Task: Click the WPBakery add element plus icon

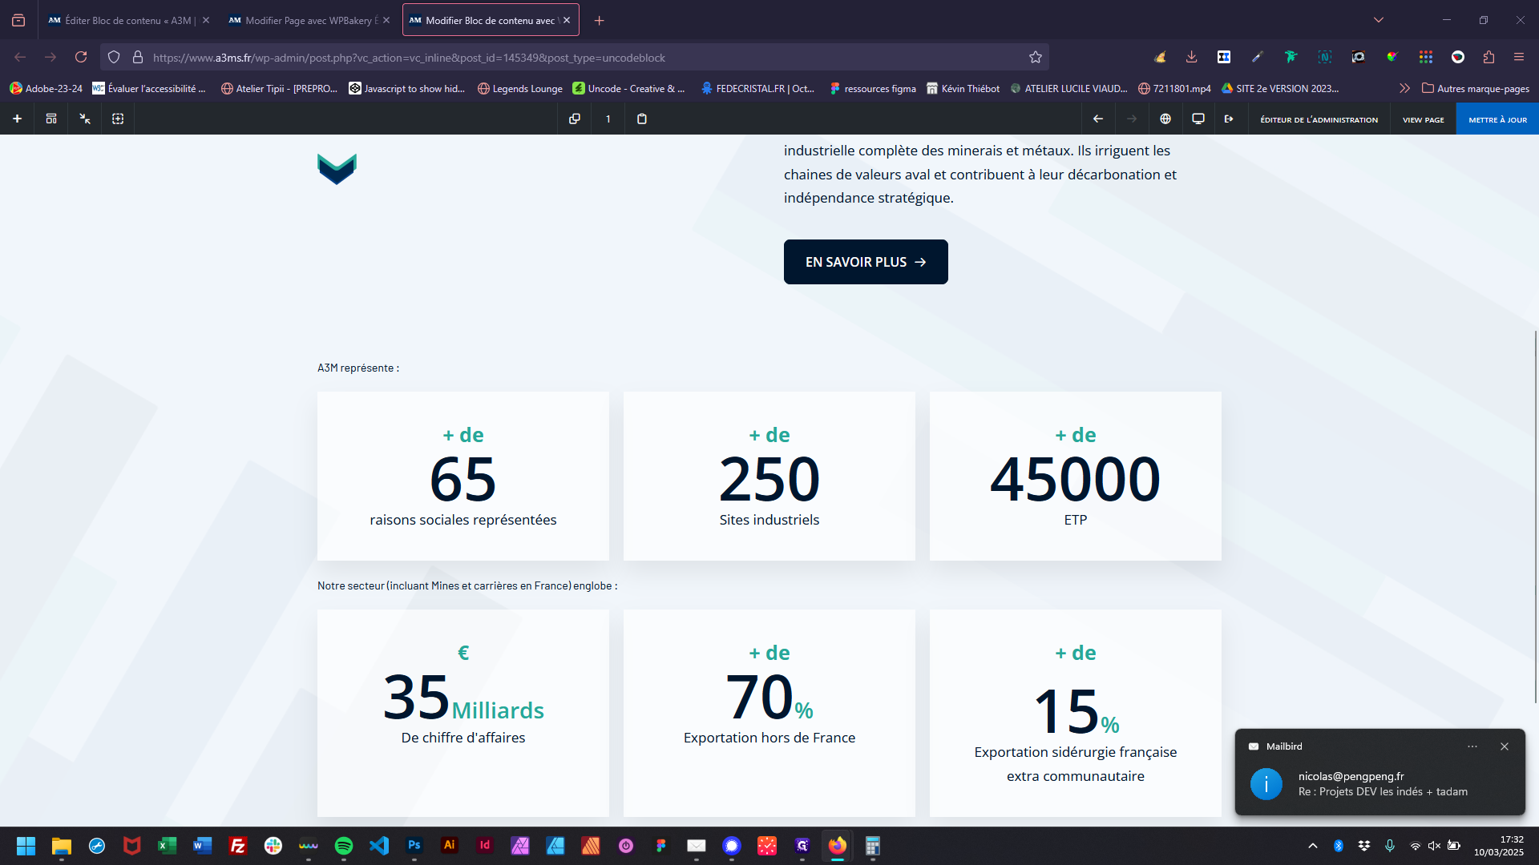Action: click(x=17, y=119)
